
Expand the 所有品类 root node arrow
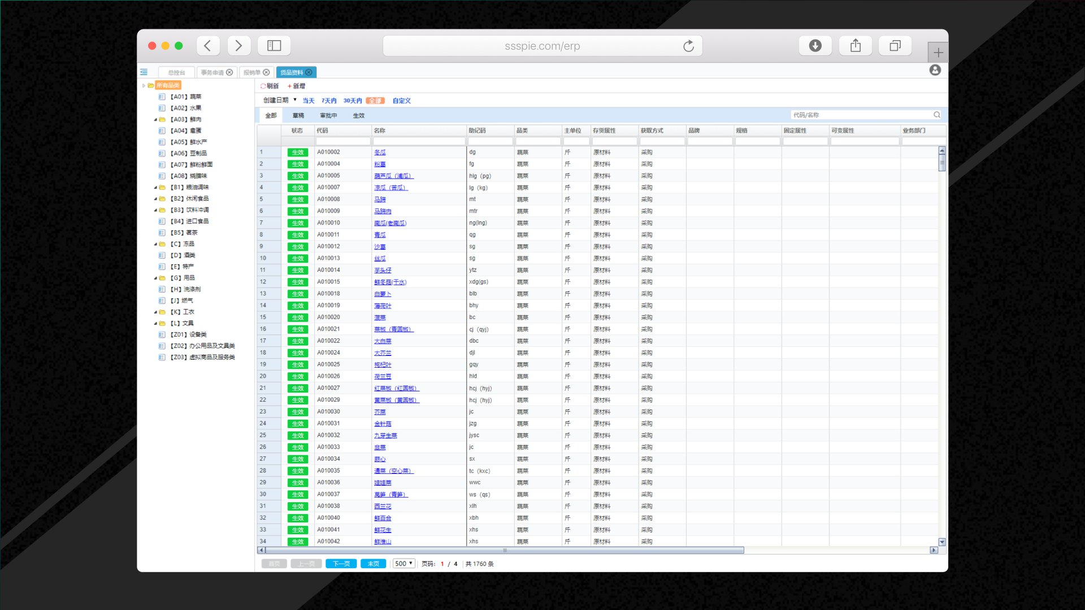pos(144,85)
